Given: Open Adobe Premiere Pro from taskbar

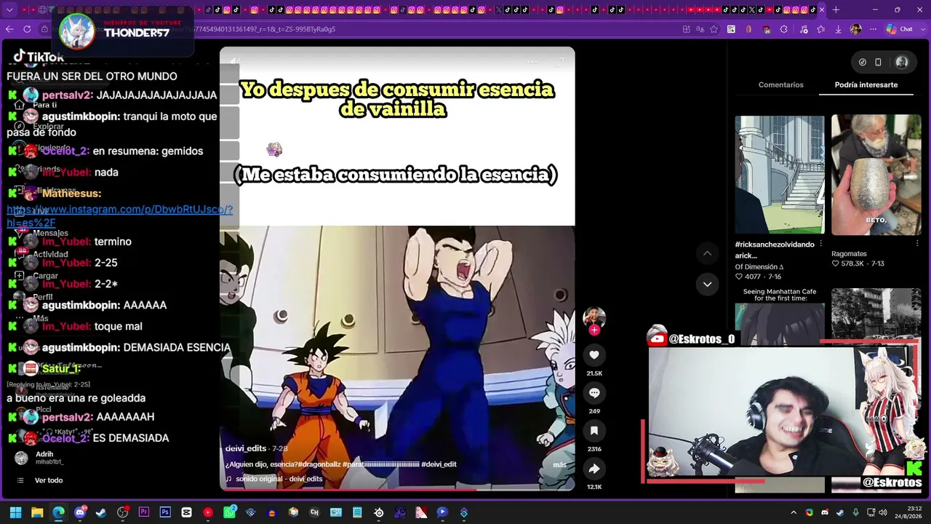Looking at the screenshot, I should point(144,512).
